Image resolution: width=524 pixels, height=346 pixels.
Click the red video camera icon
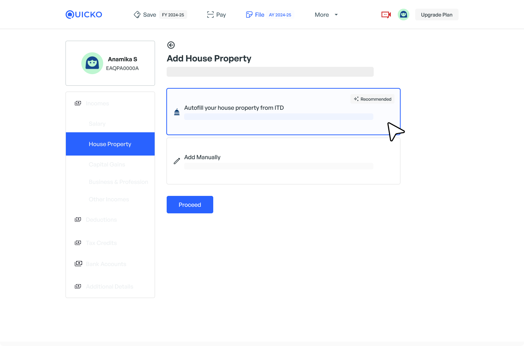386,15
